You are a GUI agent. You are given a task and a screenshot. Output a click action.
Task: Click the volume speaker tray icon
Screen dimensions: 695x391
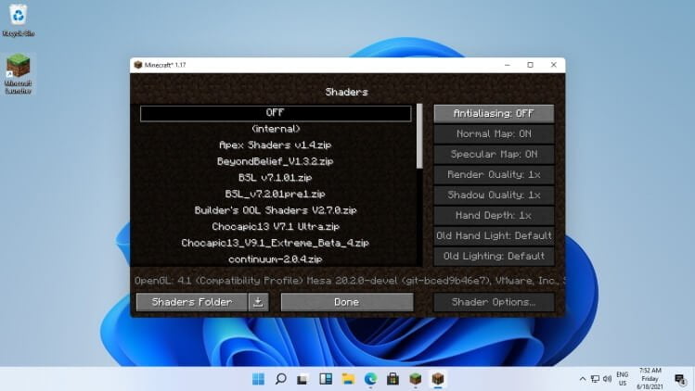(x=607, y=379)
